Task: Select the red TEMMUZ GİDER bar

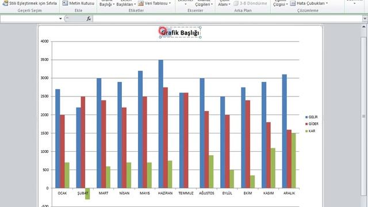Action: pyautogui.click(x=186, y=140)
